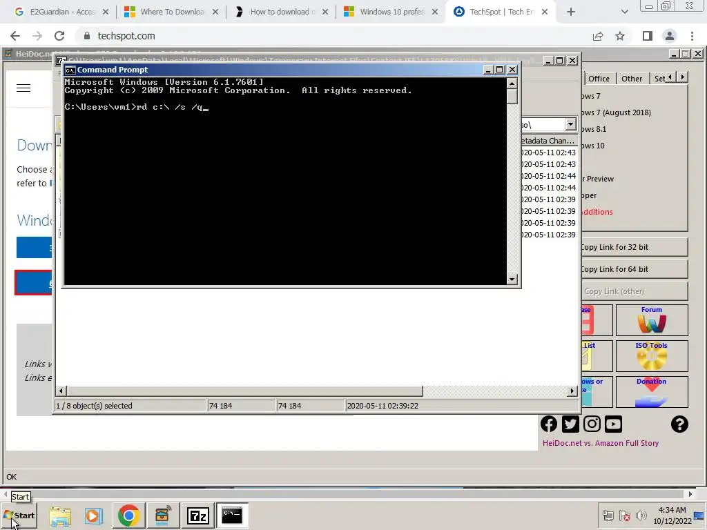Select the Other tab in HeiDoc
707x530 pixels.
tap(632, 79)
